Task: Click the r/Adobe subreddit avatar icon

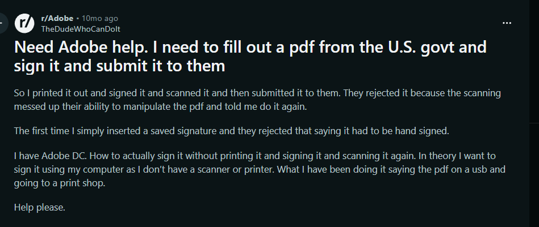Action: tap(24, 23)
